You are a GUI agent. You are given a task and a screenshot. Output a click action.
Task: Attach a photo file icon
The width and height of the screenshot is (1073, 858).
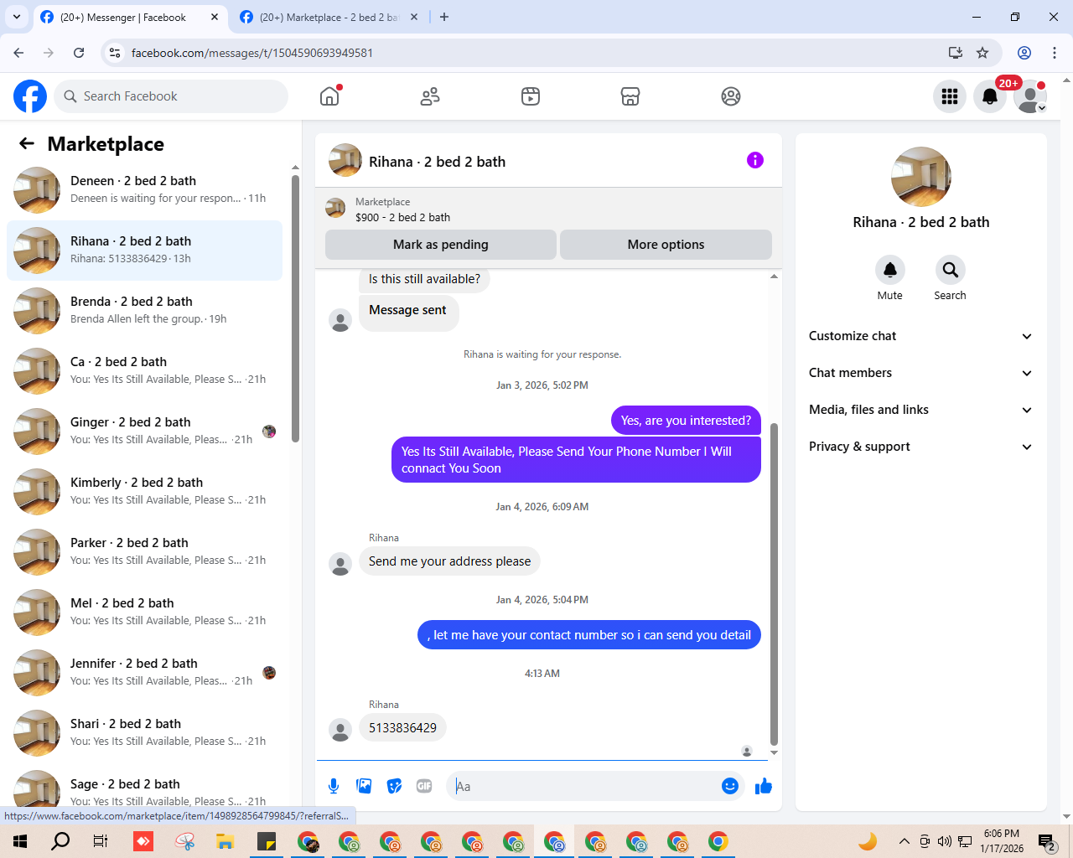(364, 786)
